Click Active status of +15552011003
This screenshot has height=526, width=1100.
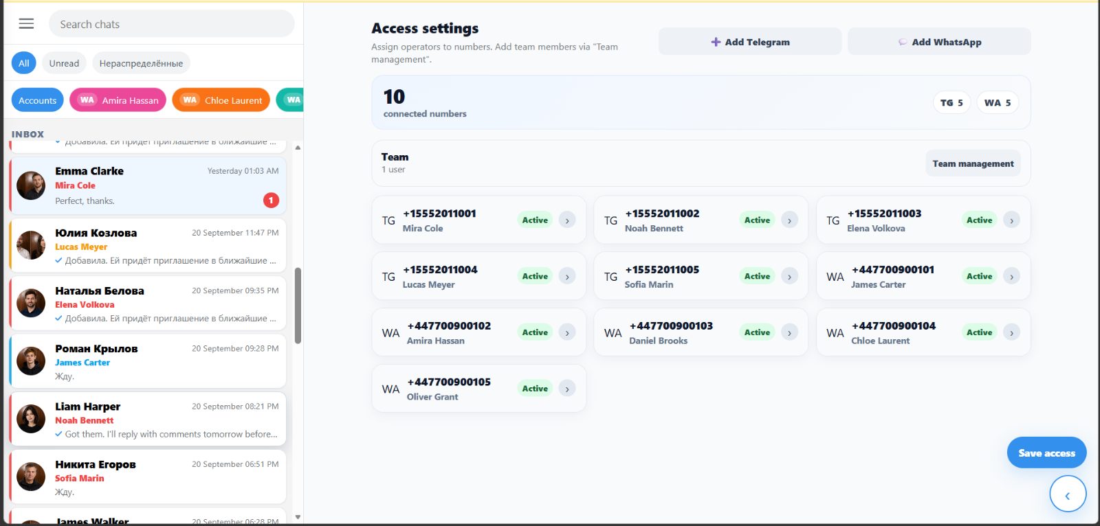pos(979,220)
